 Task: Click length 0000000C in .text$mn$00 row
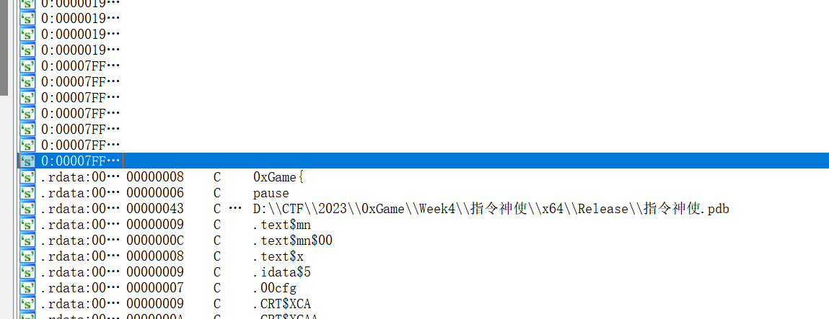(x=154, y=241)
